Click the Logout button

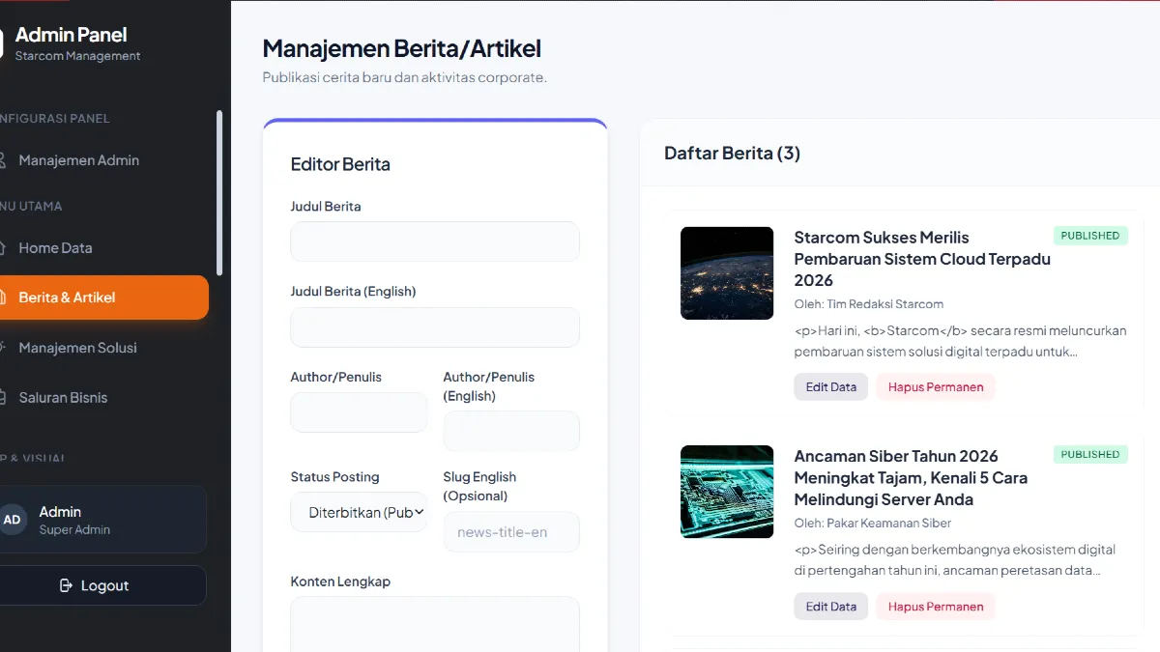point(102,585)
